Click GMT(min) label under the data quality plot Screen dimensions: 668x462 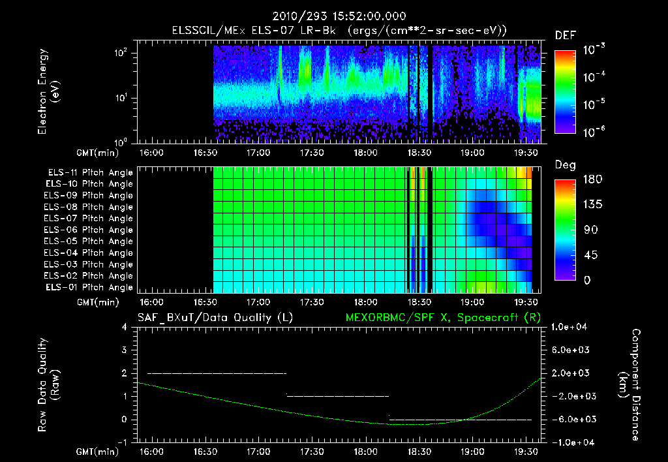[97, 452]
